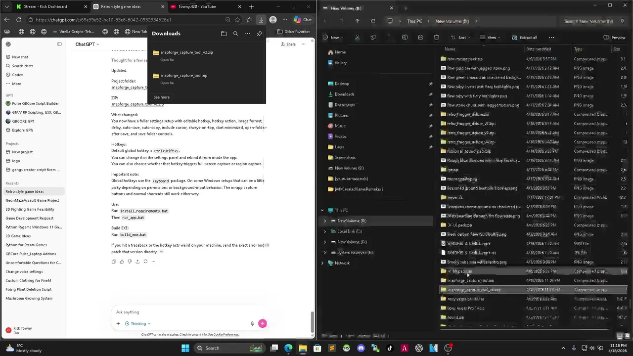This screenshot has height=356, width=633.
Task: Click ChatGPT logo in sidebar
Action: [x=8, y=44]
